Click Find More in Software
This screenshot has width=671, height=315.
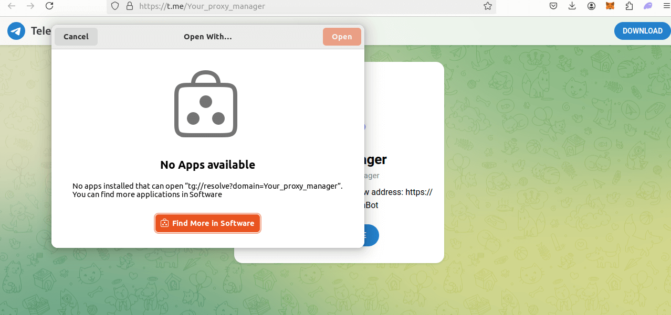click(208, 223)
